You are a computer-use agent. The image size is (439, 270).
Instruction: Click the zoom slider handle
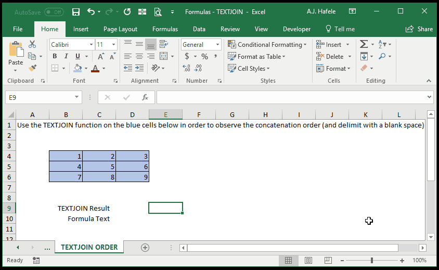(x=372, y=261)
